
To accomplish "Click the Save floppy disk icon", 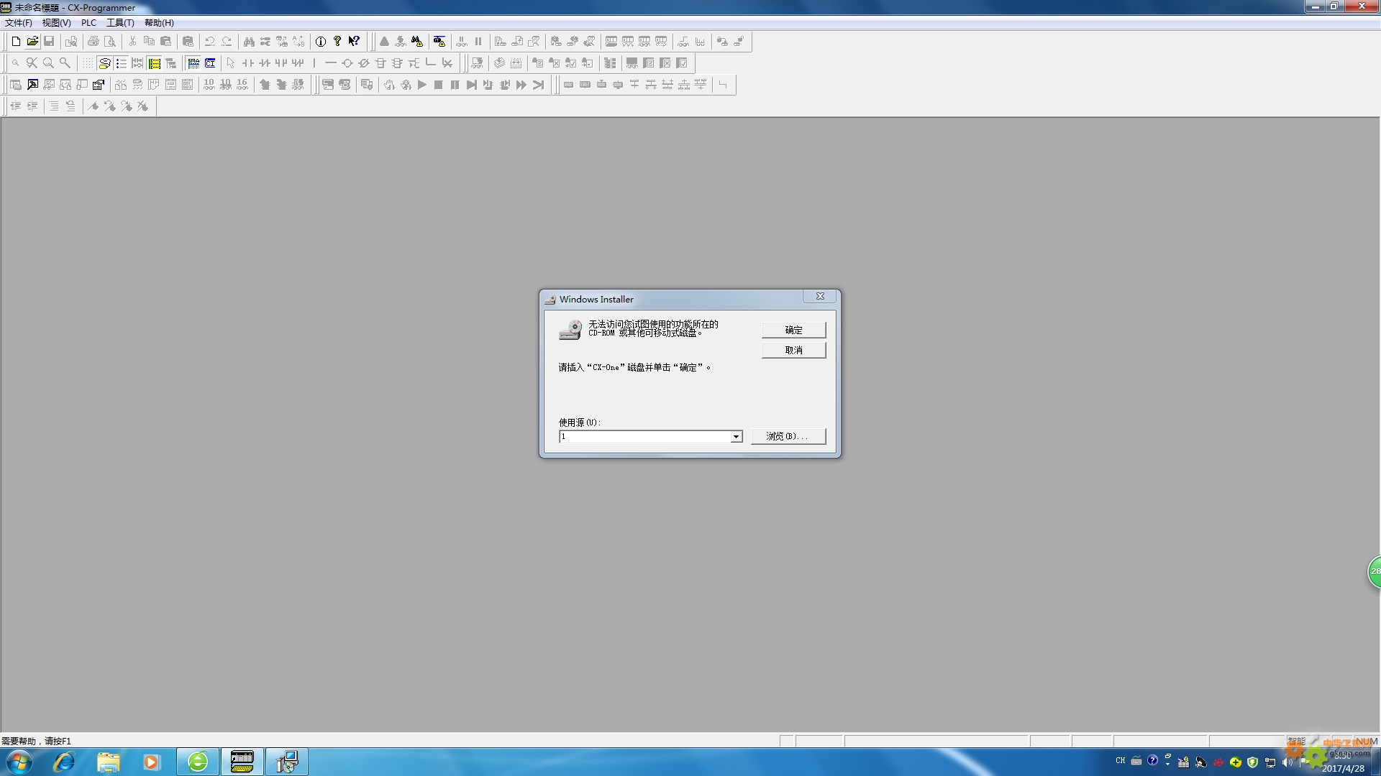I will pos(49,42).
